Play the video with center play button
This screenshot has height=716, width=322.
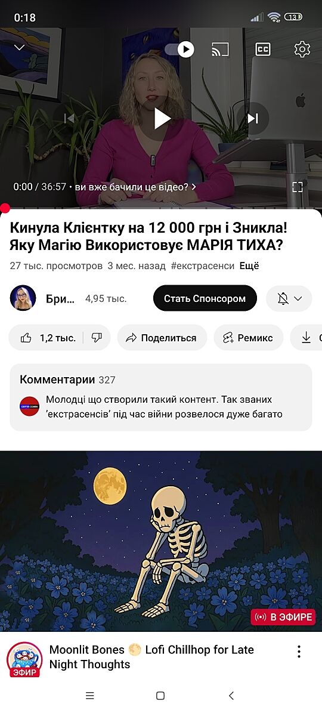162,118
